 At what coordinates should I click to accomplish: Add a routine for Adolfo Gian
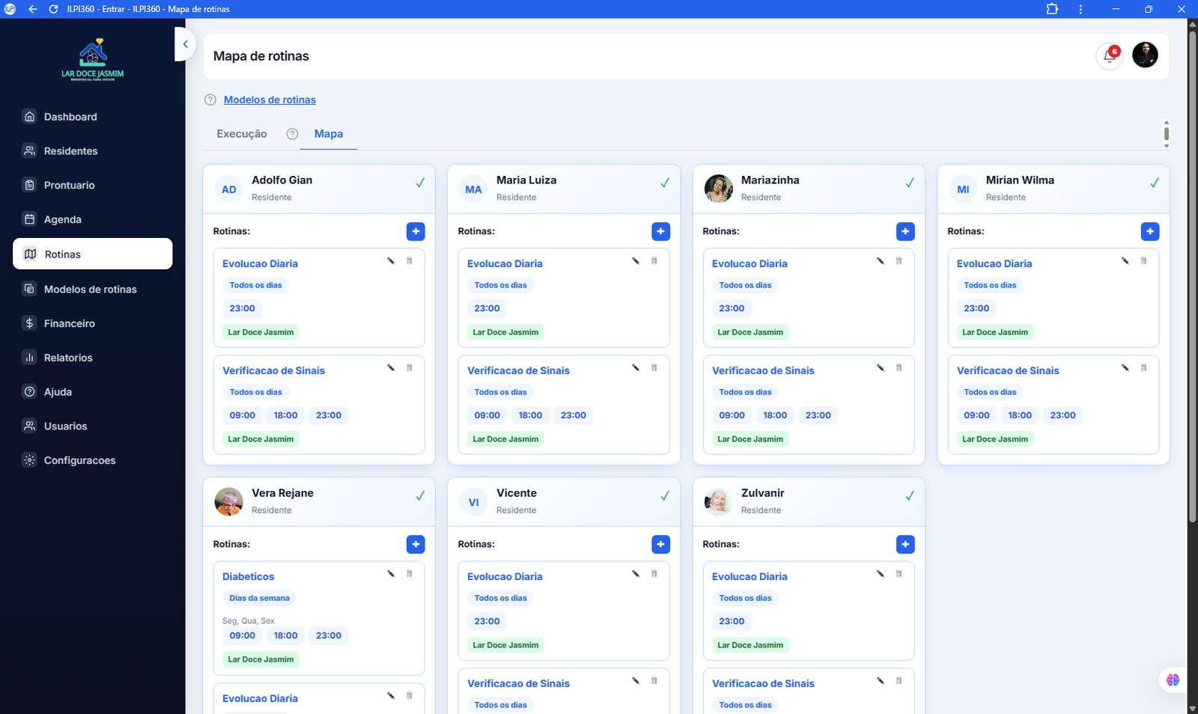pyautogui.click(x=416, y=231)
